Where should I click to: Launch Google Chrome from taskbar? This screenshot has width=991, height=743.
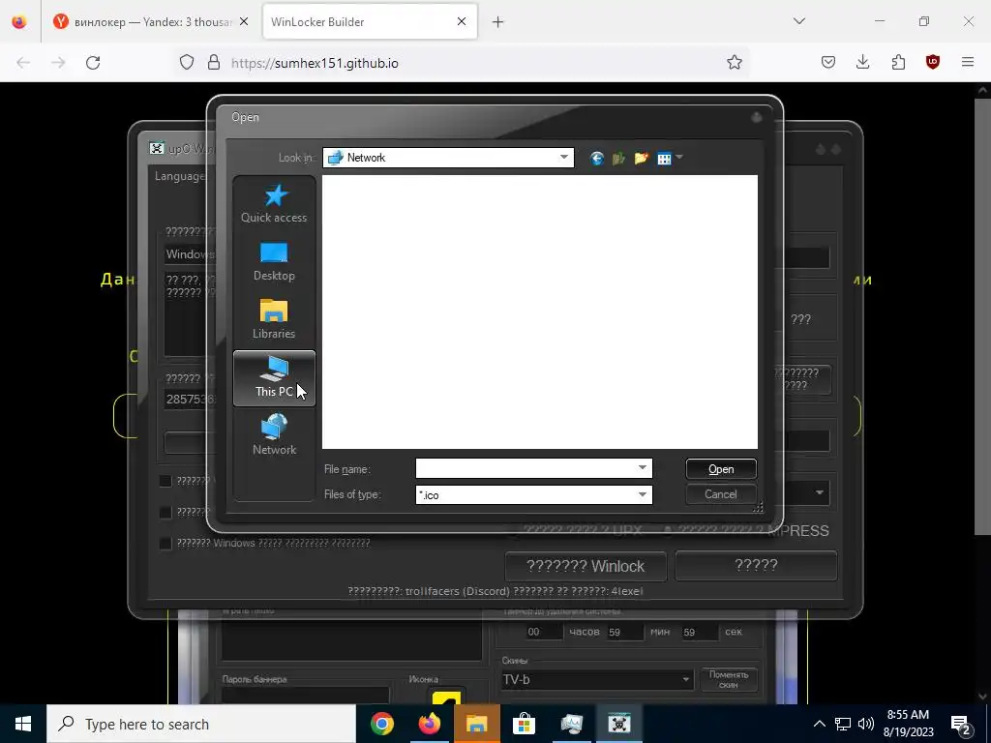[x=381, y=724]
